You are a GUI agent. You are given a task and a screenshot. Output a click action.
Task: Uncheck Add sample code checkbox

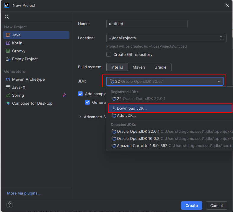click(80, 94)
